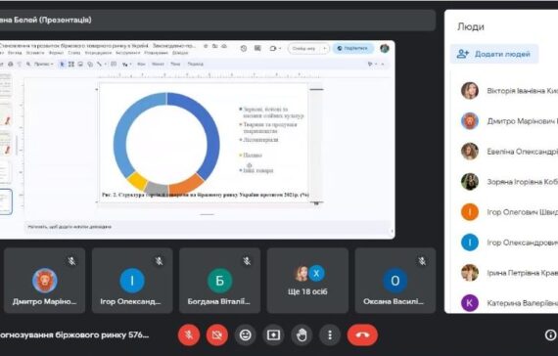The height and width of the screenshot is (356, 558).
Task: Click the Slides select cursor tool
Action: [63, 64]
